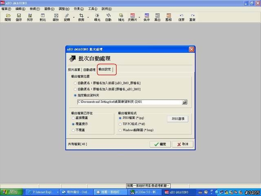Open the 檔案(F) menu
This screenshot has width=261, height=196.
[x=7, y=9]
